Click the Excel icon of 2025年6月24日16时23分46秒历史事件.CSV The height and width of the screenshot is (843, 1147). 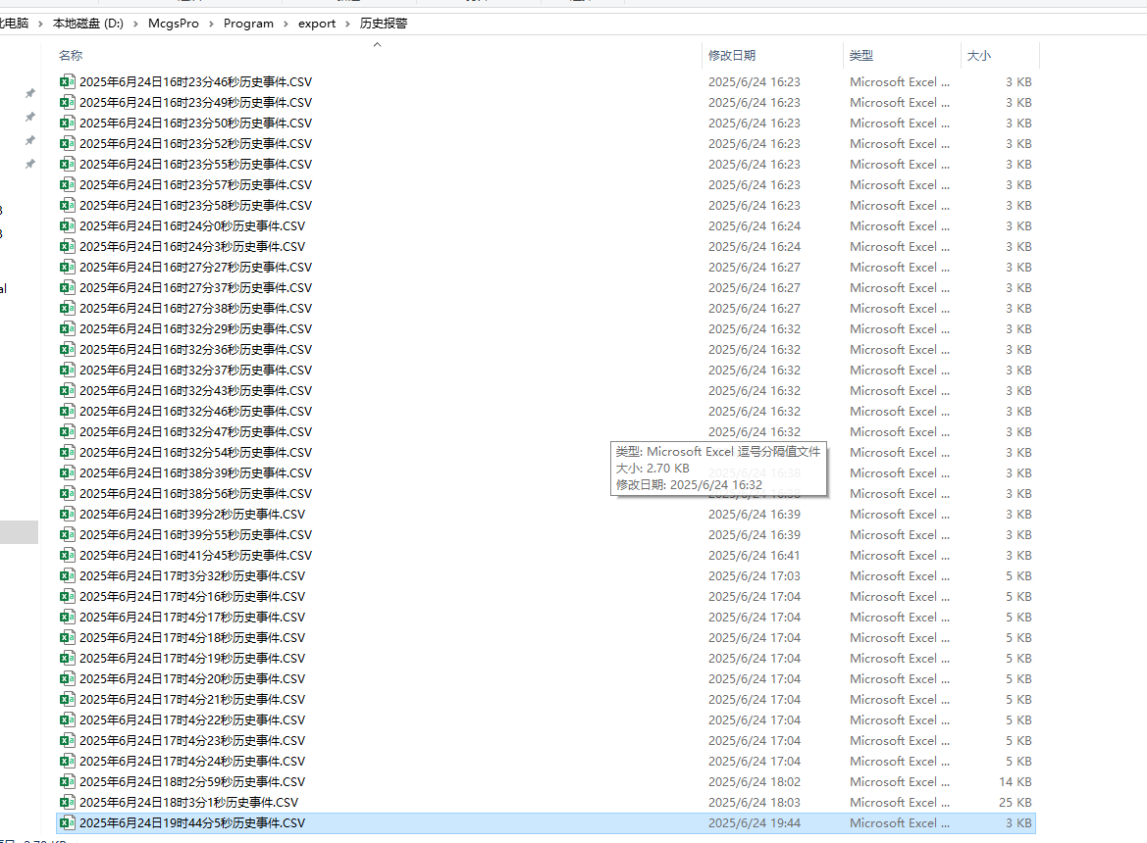point(68,81)
